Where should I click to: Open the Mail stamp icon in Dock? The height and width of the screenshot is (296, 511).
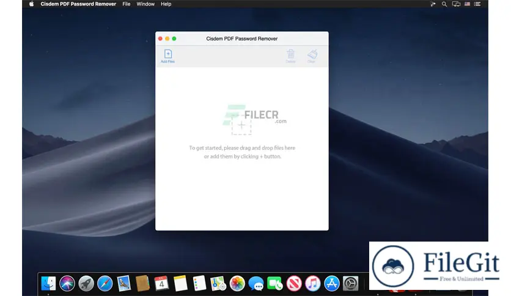click(x=124, y=283)
